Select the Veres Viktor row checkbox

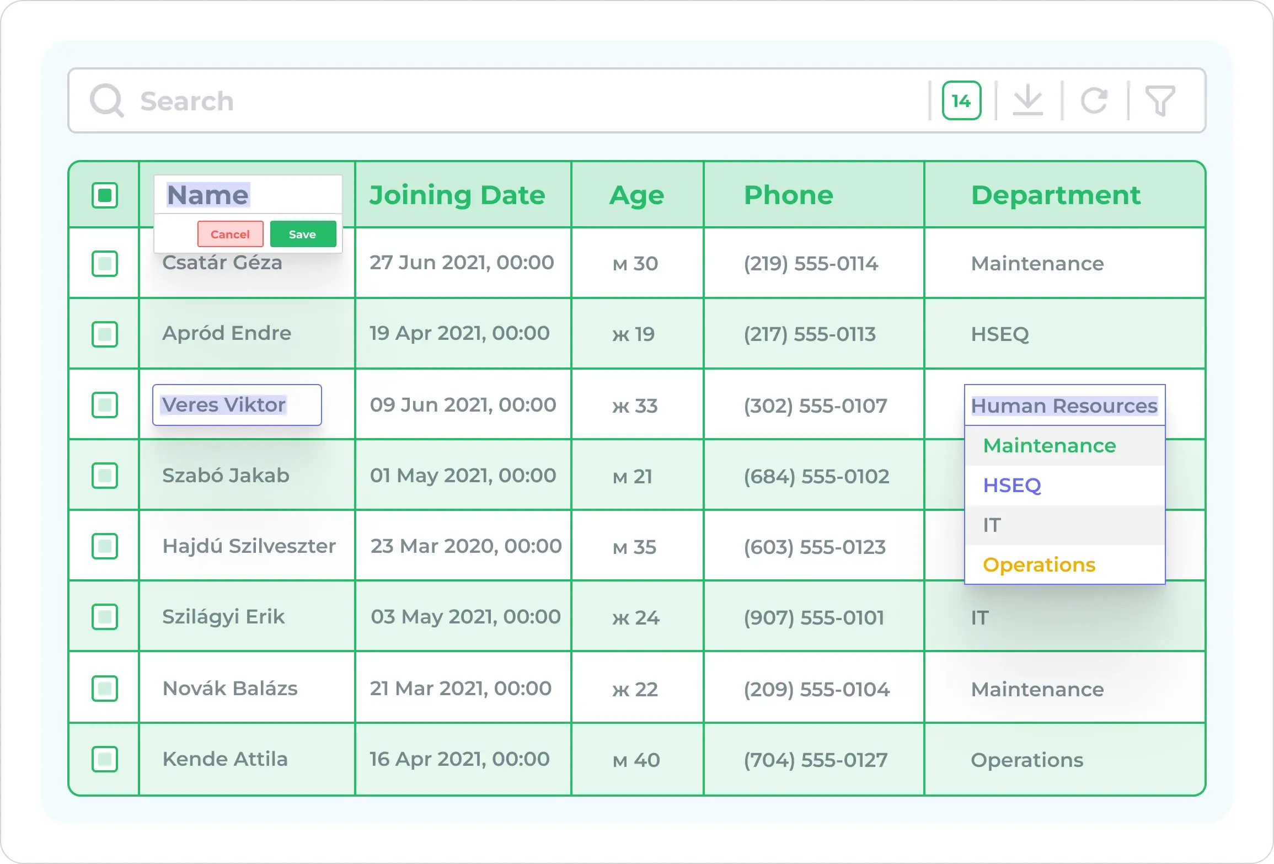click(105, 405)
